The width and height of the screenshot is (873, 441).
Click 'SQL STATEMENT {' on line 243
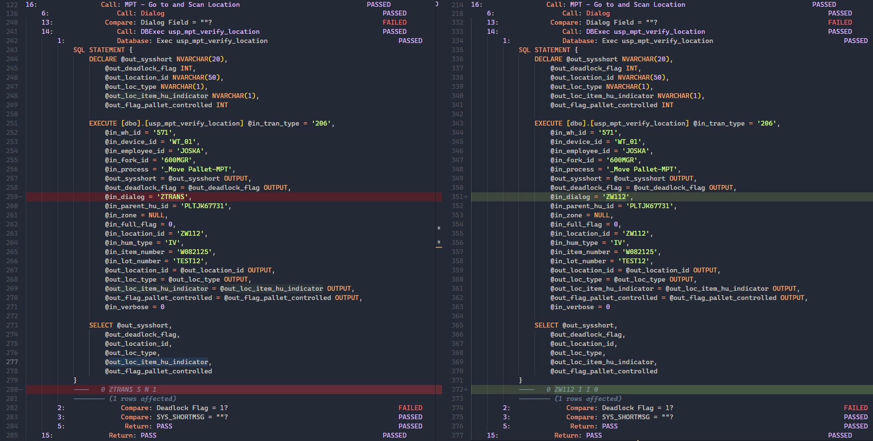(103, 50)
